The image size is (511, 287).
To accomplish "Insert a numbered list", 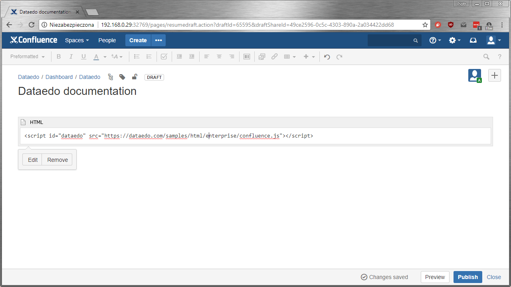I will pos(149,57).
